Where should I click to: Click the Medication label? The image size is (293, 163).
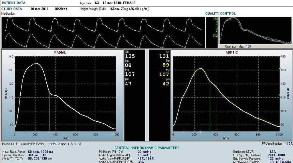pyautogui.click(x=8, y=13)
